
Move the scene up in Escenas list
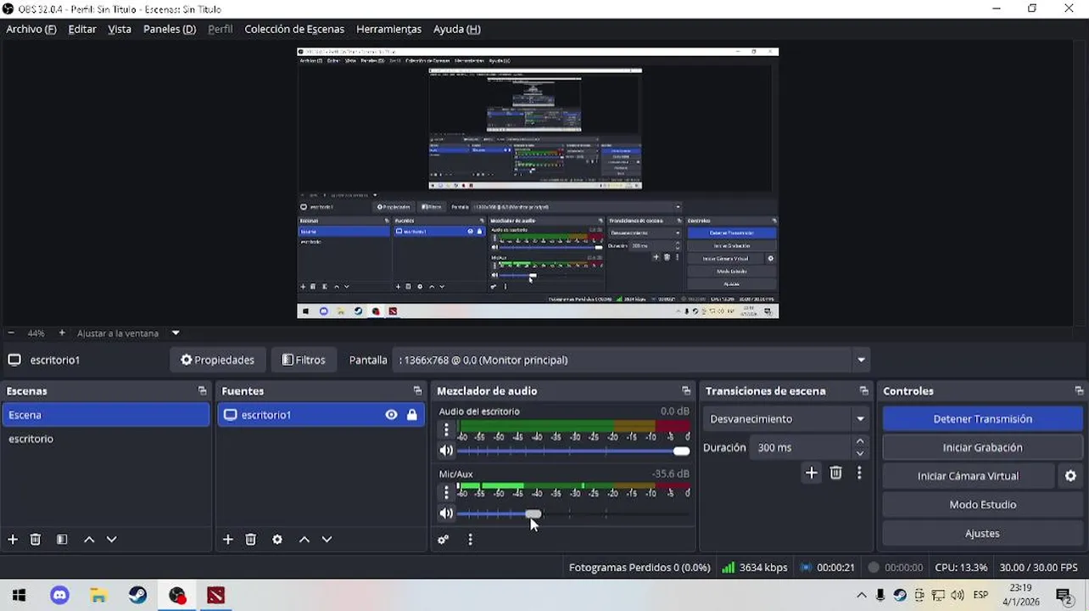tap(89, 540)
